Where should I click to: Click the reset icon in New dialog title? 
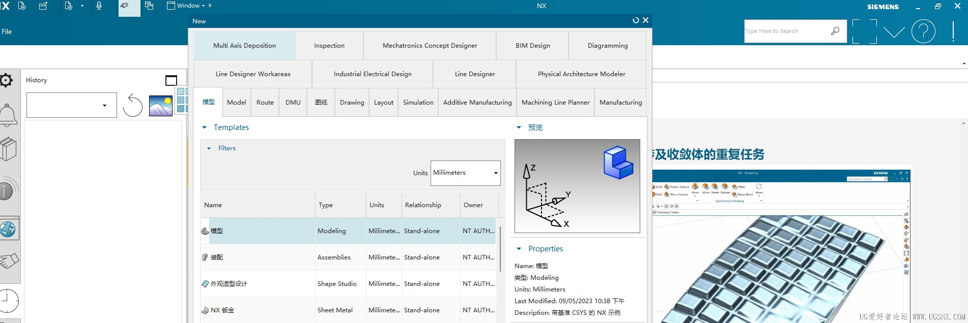tap(636, 20)
